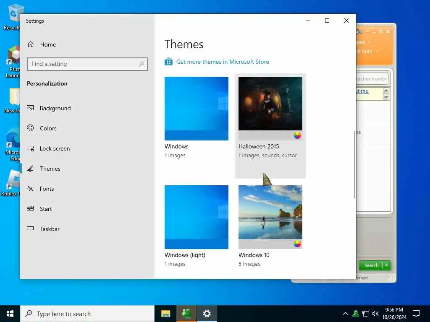Click the taskbar Type here to search box
The height and width of the screenshot is (322, 430).
(87, 314)
